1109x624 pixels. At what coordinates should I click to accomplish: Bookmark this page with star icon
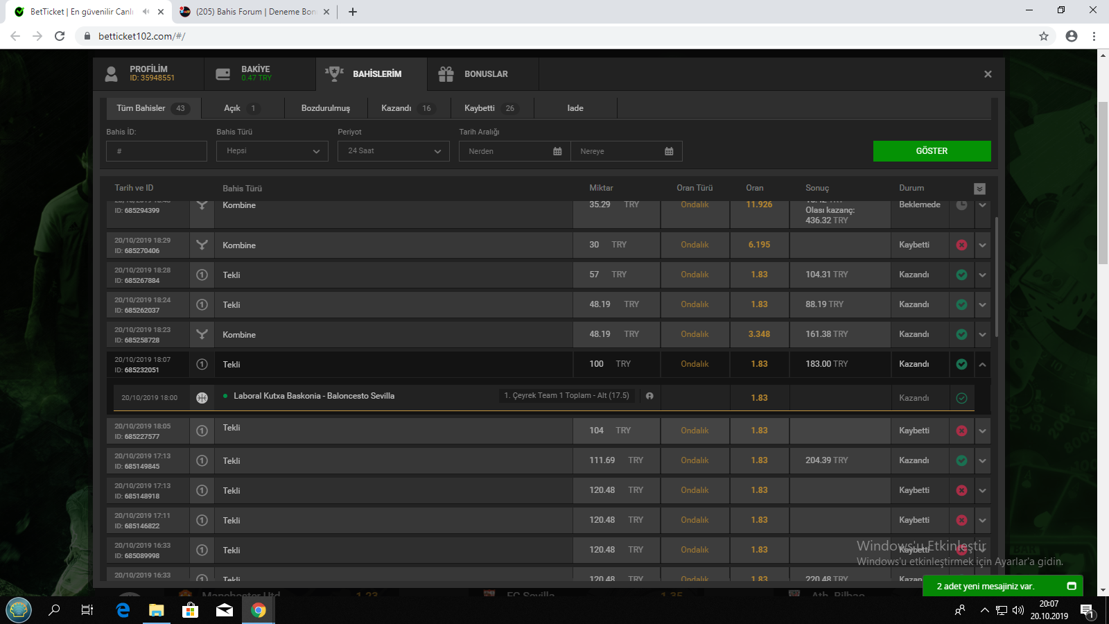(1044, 36)
